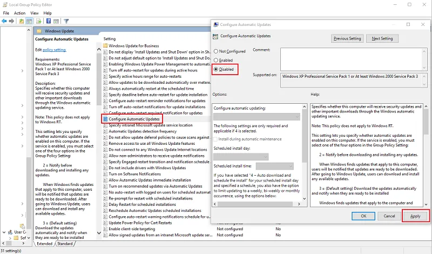The height and width of the screenshot is (254, 432).
Task: Confirm the dialog with OK
Action: tap(363, 216)
